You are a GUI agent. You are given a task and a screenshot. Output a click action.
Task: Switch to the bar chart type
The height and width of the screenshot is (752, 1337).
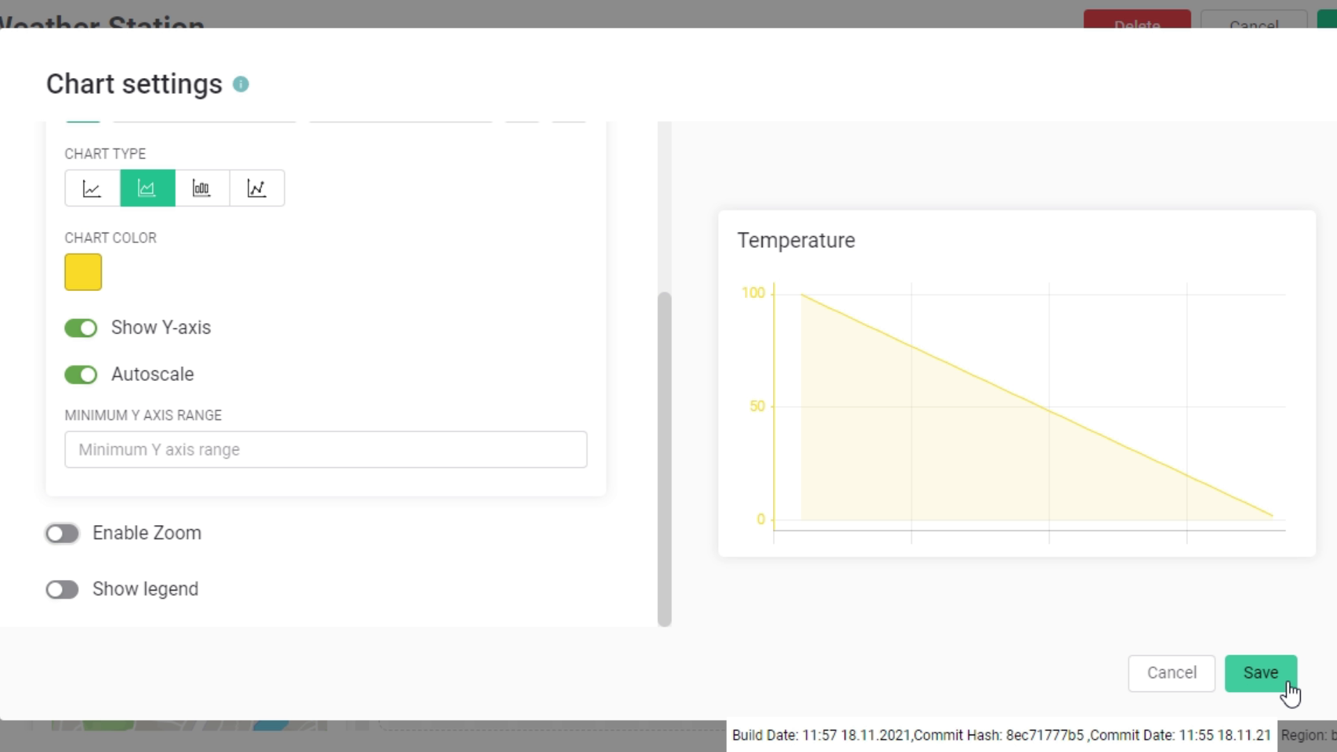(x=201, y=188)
